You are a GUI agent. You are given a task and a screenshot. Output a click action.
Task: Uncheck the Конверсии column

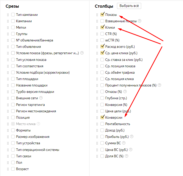pos(102,117)
